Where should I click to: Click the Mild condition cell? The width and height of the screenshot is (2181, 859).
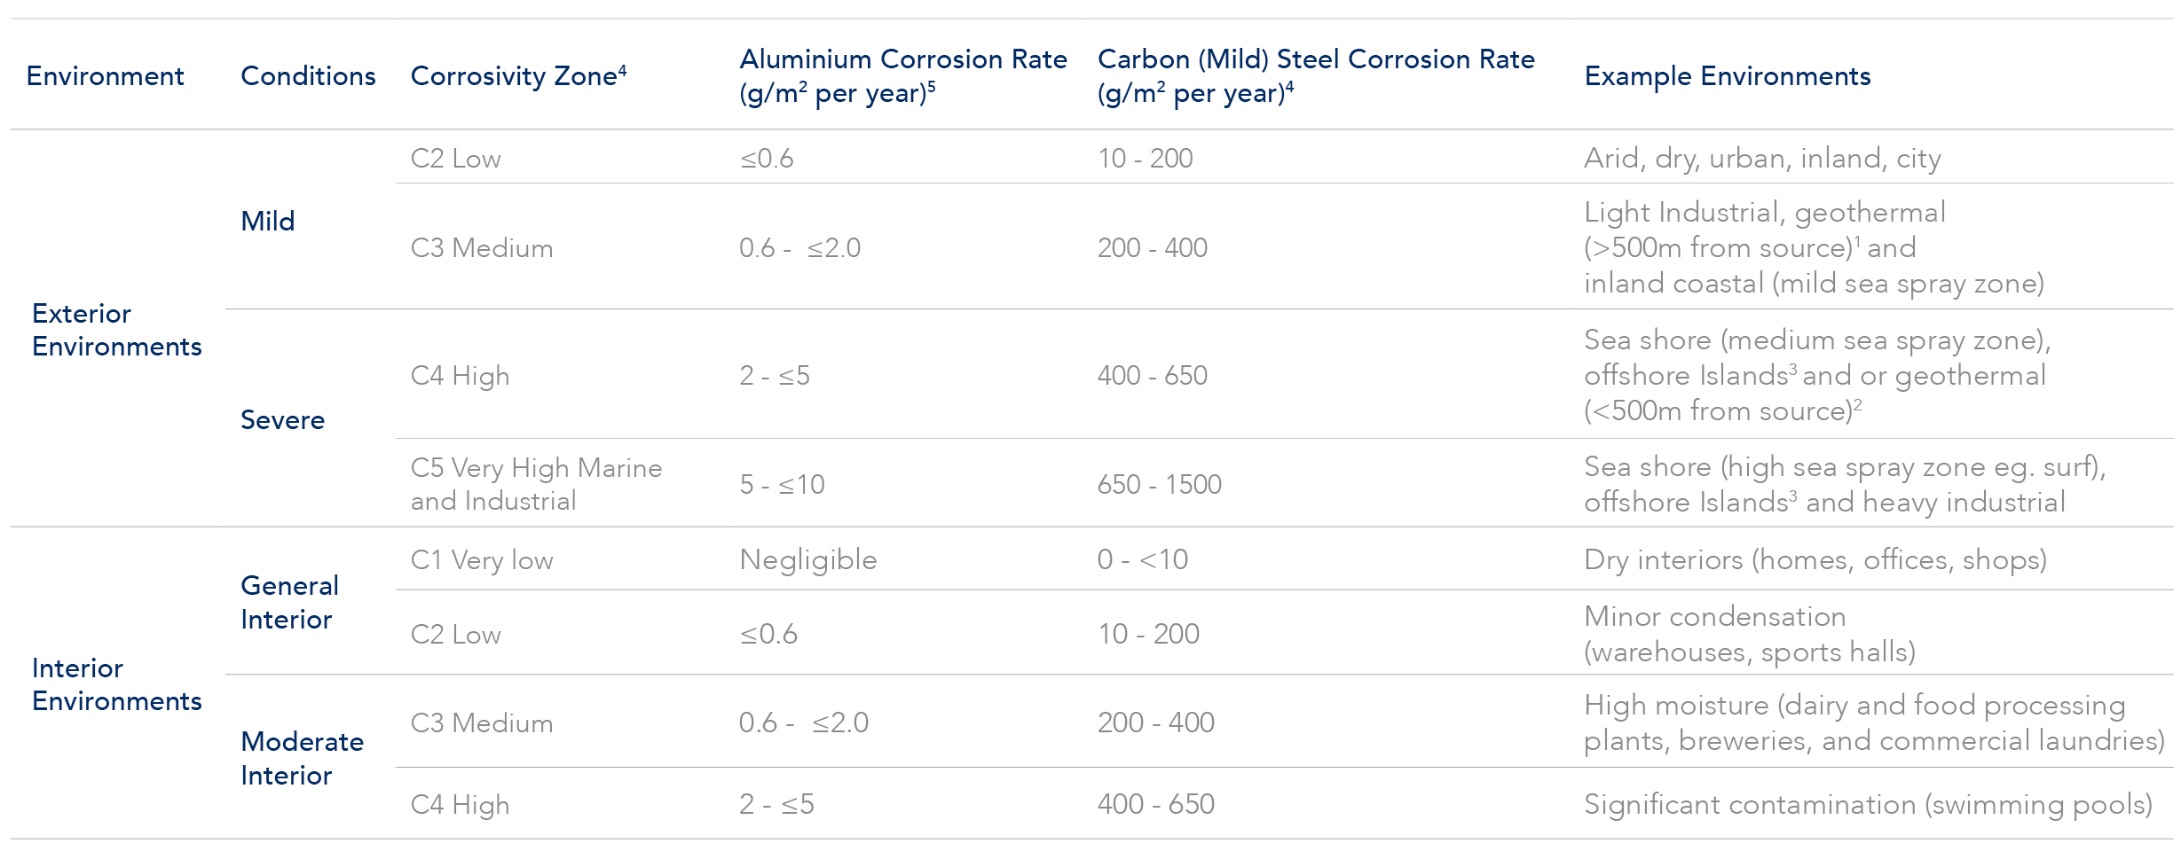pyautogui.click(x=267, y=221)
